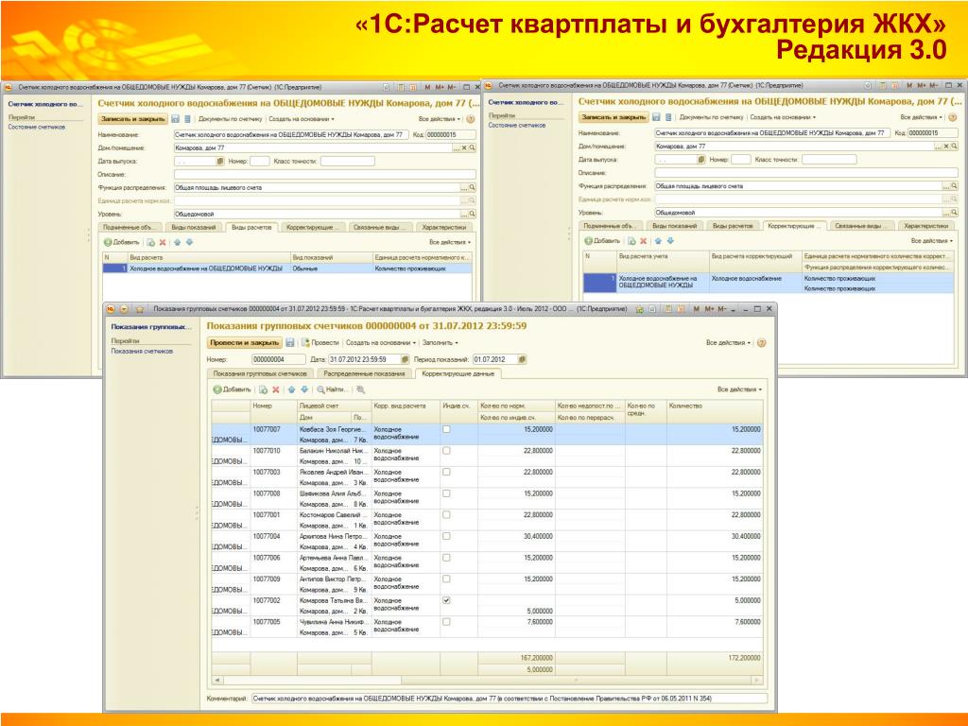
Task: Switch to Показания групповых счетчиков tab
Action: point(260,373)
